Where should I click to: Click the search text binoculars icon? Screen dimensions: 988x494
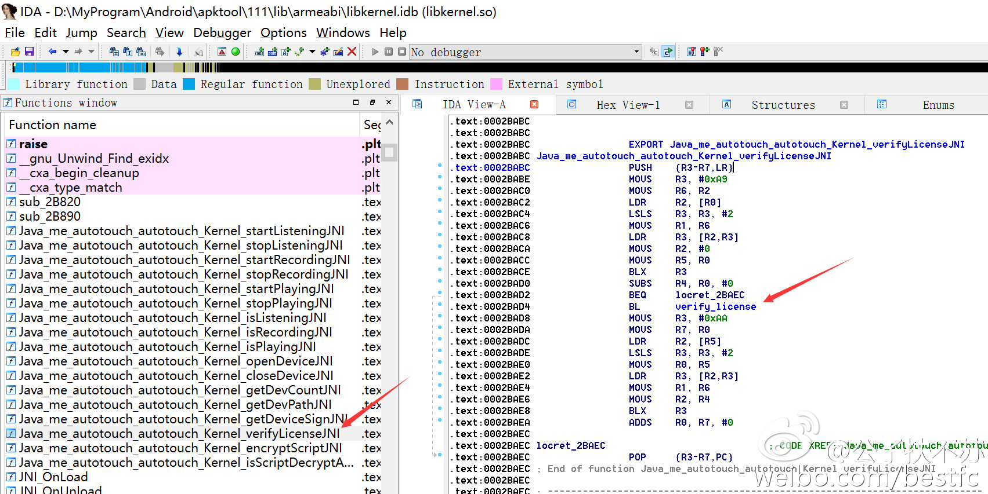click(x=128, y=52)
